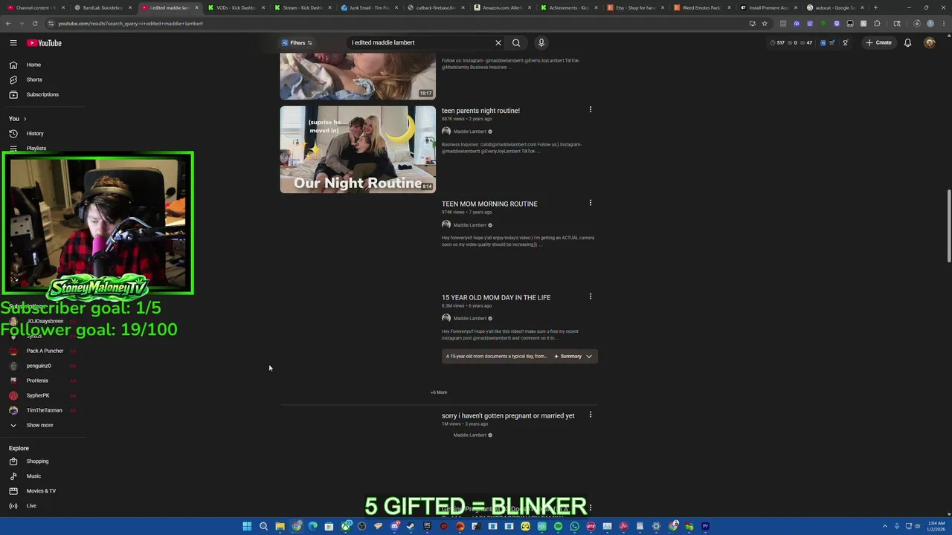This screenshot has height=535, width=952.
Task: Open the partially visible top video thumbnail
Action: coord(358,77)
